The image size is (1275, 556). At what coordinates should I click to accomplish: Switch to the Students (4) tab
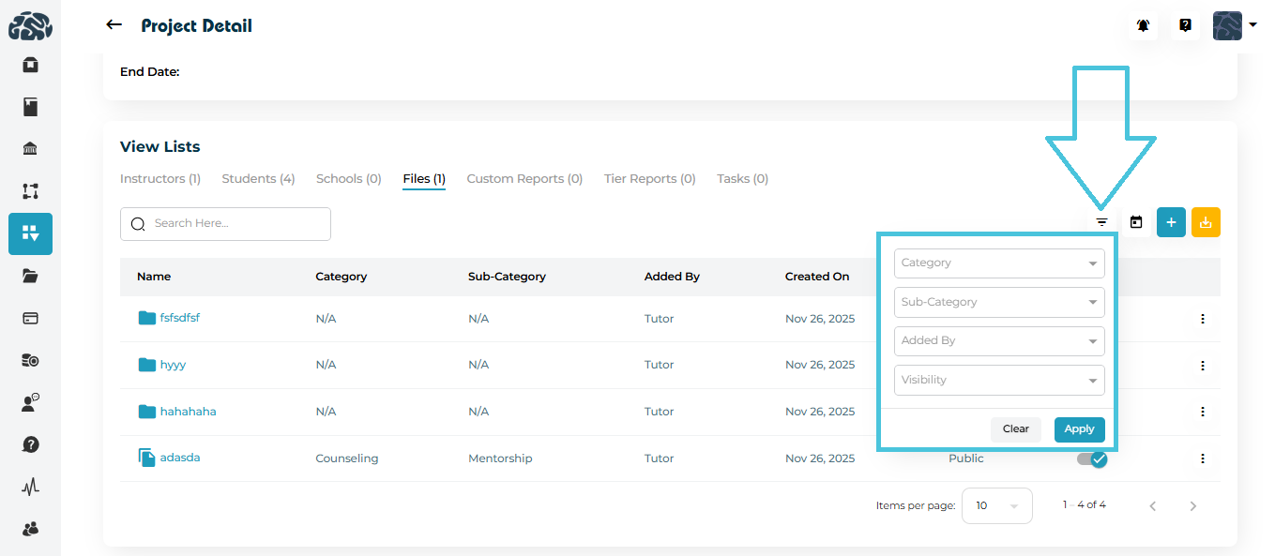(258, 179)
